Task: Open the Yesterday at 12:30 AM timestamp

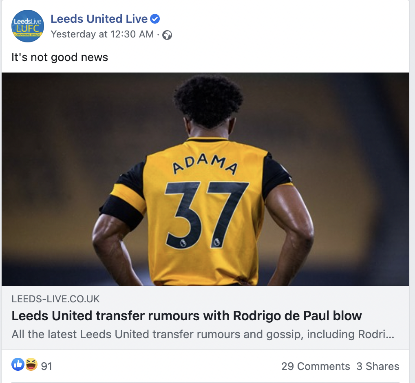Action: (x=102, y=34)
